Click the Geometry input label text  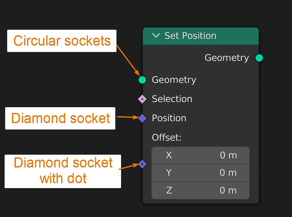coord(174,80)
